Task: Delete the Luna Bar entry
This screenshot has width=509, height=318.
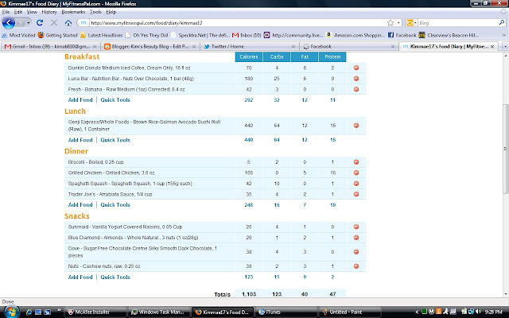Action: tap(356, 79)
